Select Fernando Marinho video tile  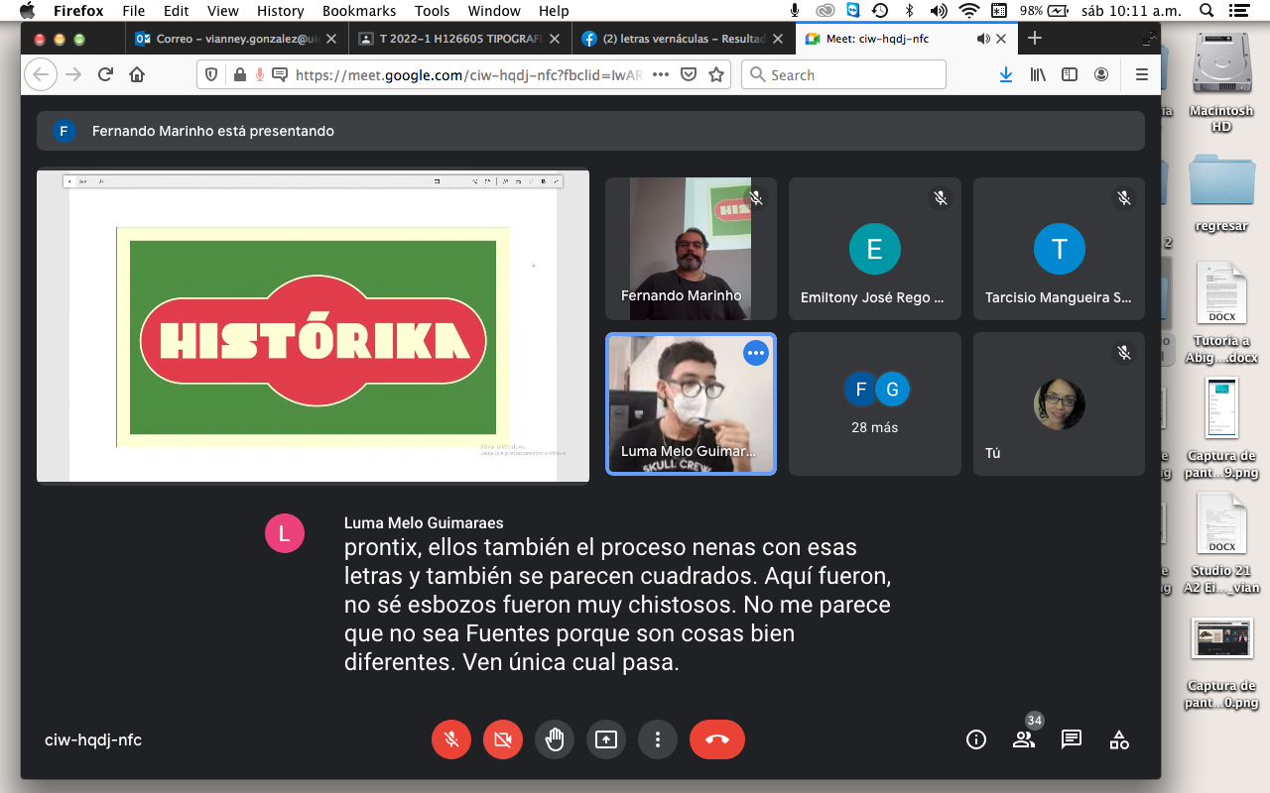tap(691, 249)
